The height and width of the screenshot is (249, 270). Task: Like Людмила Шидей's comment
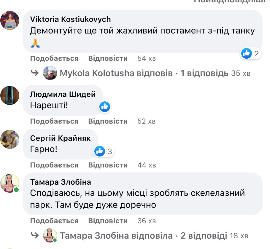click(54, 121)
